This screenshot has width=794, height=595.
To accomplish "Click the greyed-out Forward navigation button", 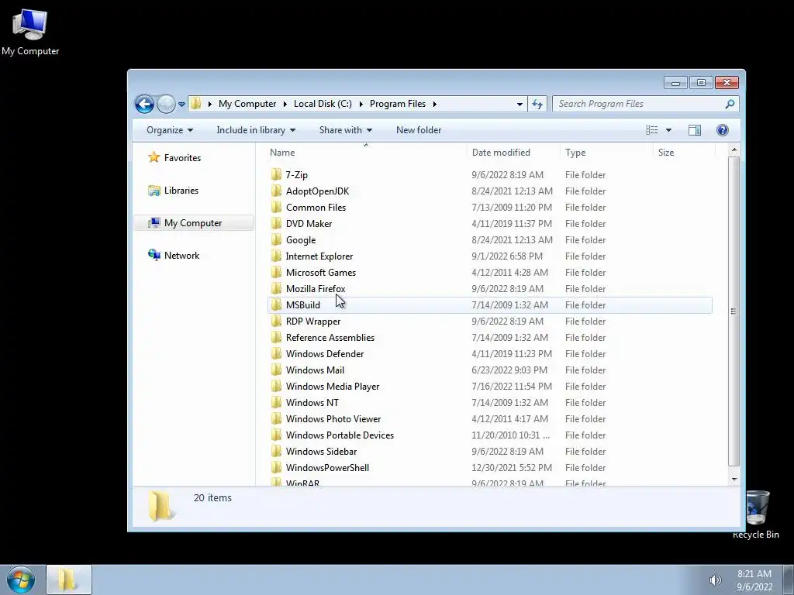I will pyautogui.click(x=166, y=105).
